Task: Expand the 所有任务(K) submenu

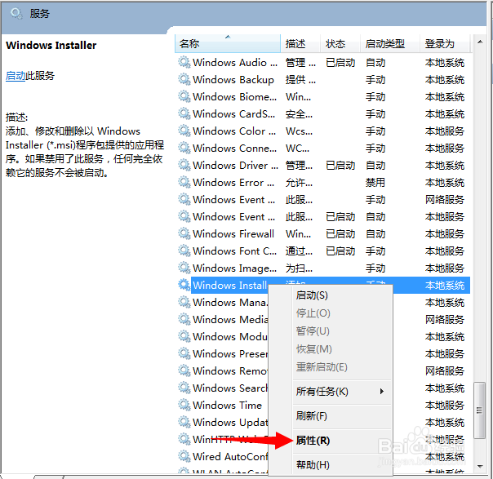Action: (x=342, y=392)
